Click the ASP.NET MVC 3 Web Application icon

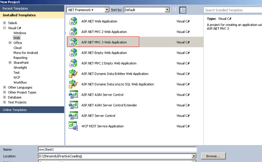pyautogui.click(x=73, y=42)
